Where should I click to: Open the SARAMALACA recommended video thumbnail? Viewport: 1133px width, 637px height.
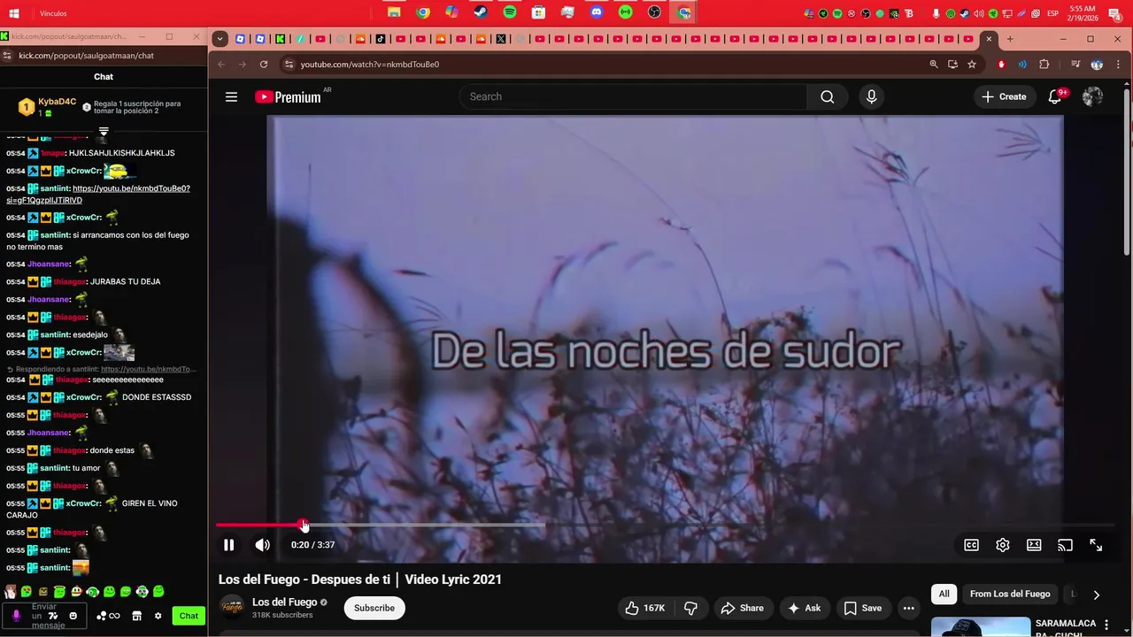click(981, 626)
